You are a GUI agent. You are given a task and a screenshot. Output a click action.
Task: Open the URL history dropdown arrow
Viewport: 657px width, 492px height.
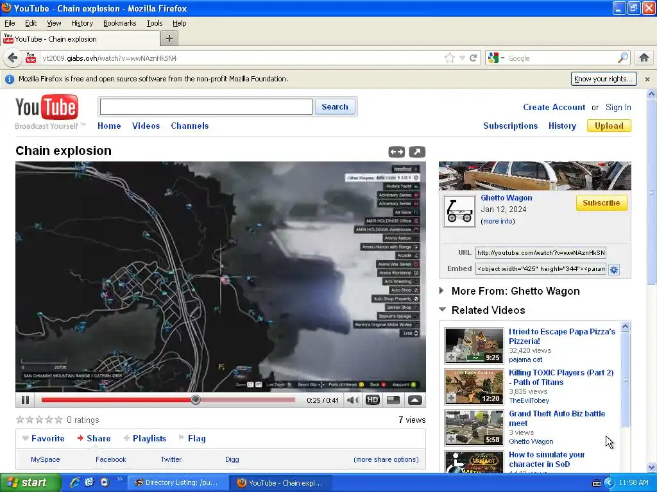(462, 58)
